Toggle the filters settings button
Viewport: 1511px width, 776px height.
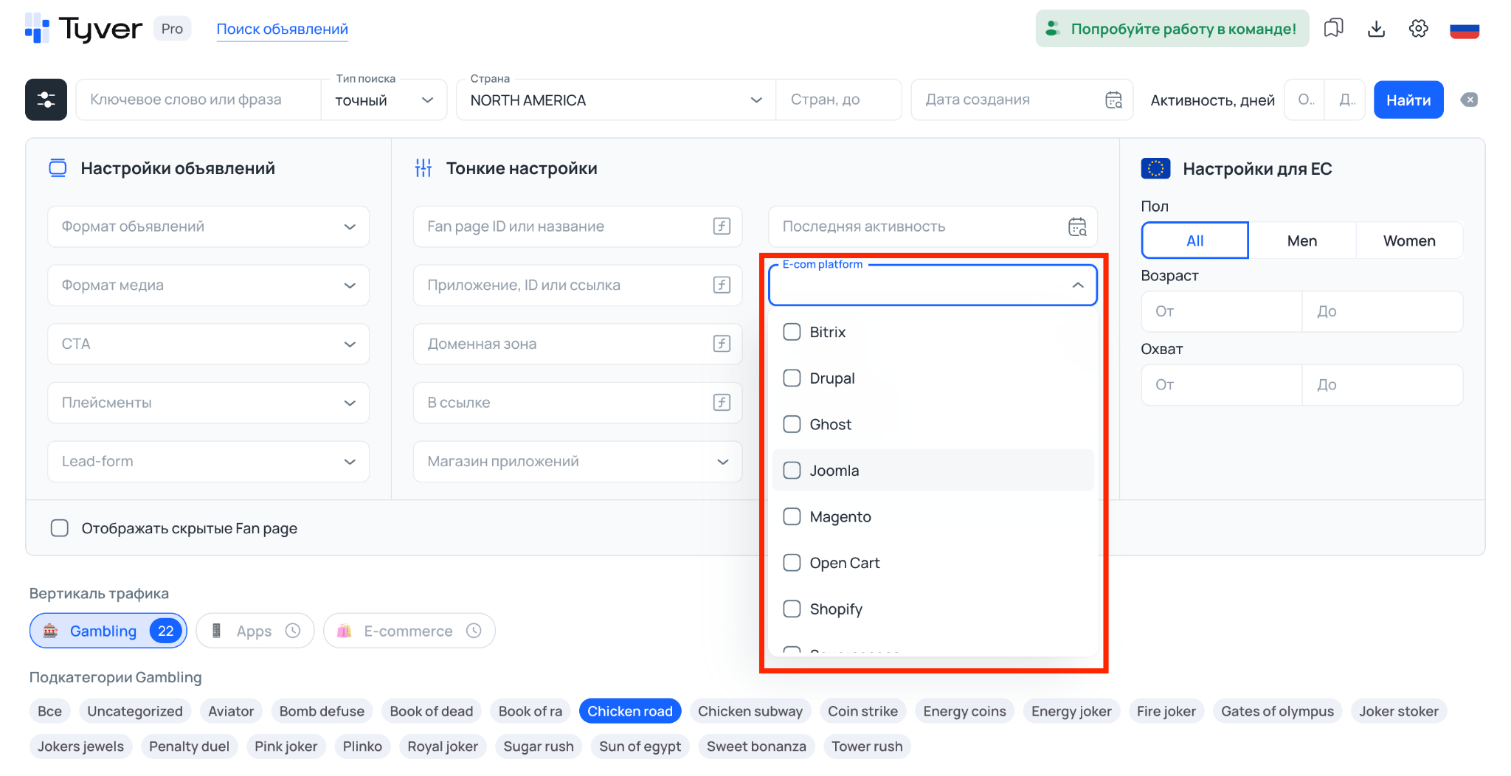tap(46, 100)
